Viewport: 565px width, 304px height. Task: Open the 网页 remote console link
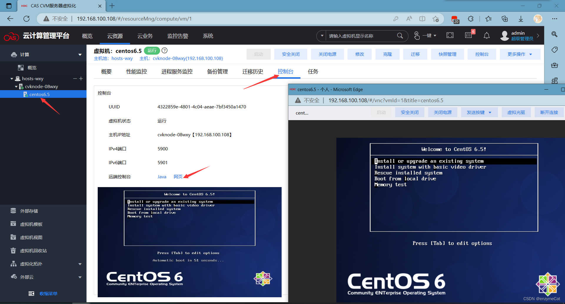pyautogui.click(x=178, y=177)
